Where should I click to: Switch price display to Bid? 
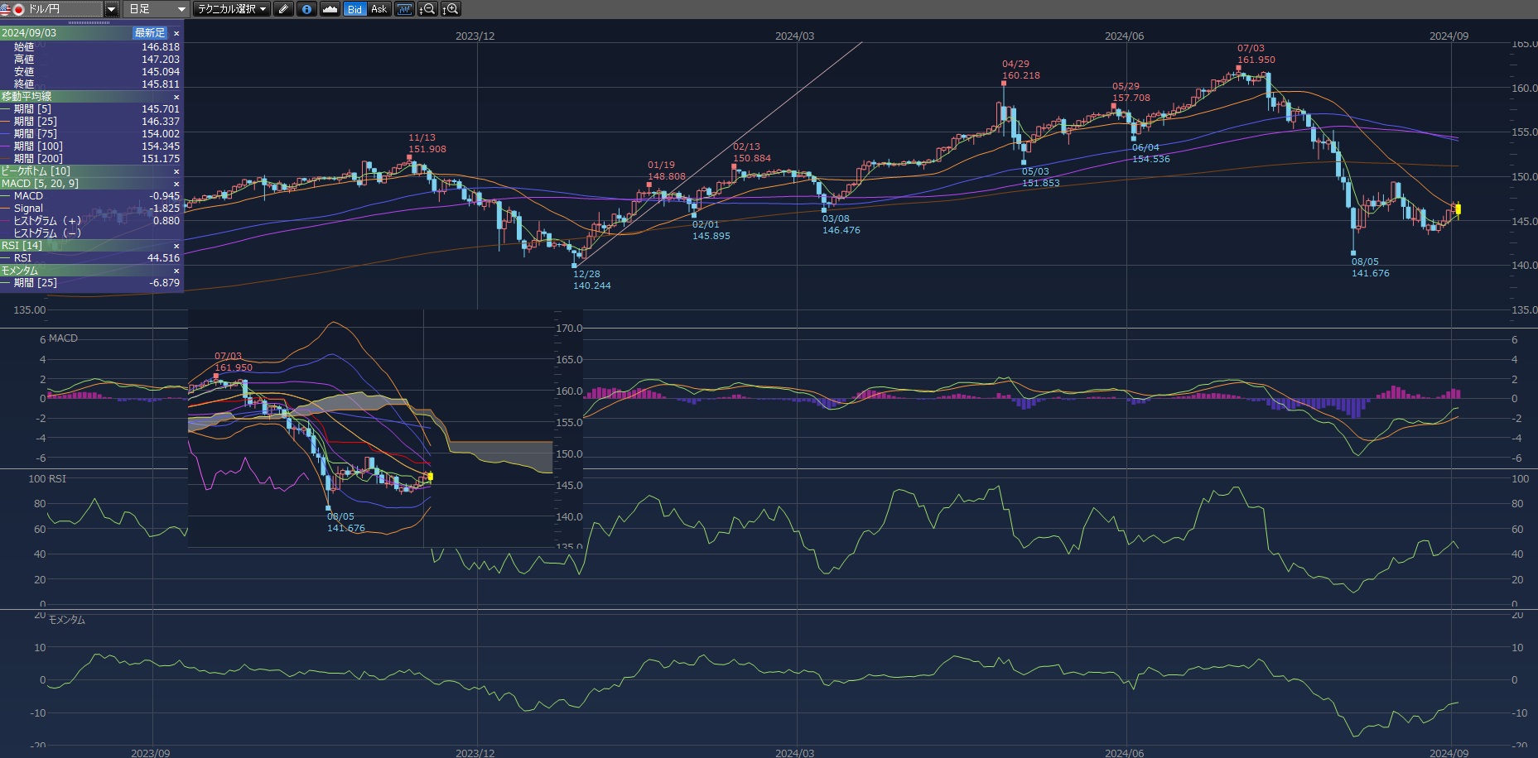point(354,9)
